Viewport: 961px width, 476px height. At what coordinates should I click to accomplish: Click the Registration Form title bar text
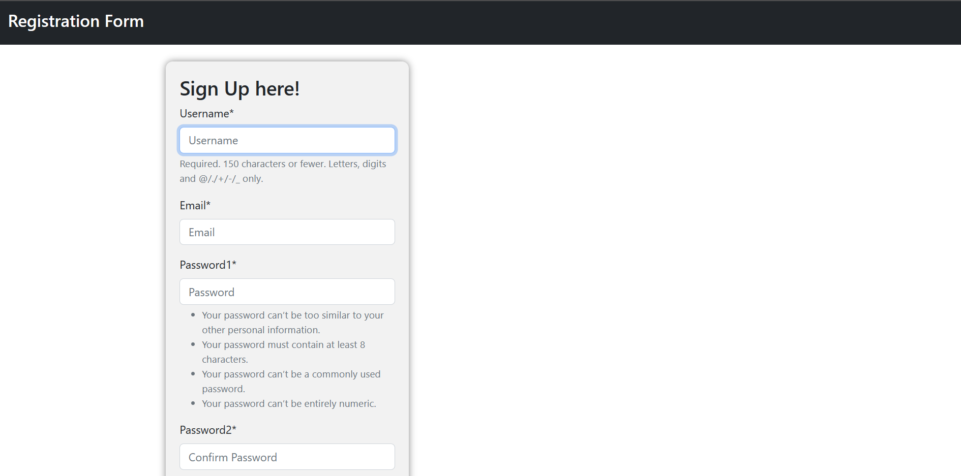(76, 21)
